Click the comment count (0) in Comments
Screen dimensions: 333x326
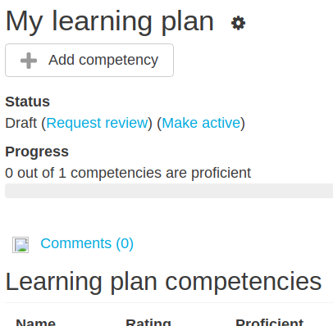125,243
